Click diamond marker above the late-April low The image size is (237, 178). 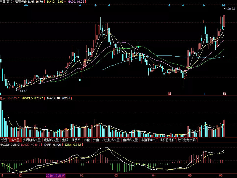point(183,5)
